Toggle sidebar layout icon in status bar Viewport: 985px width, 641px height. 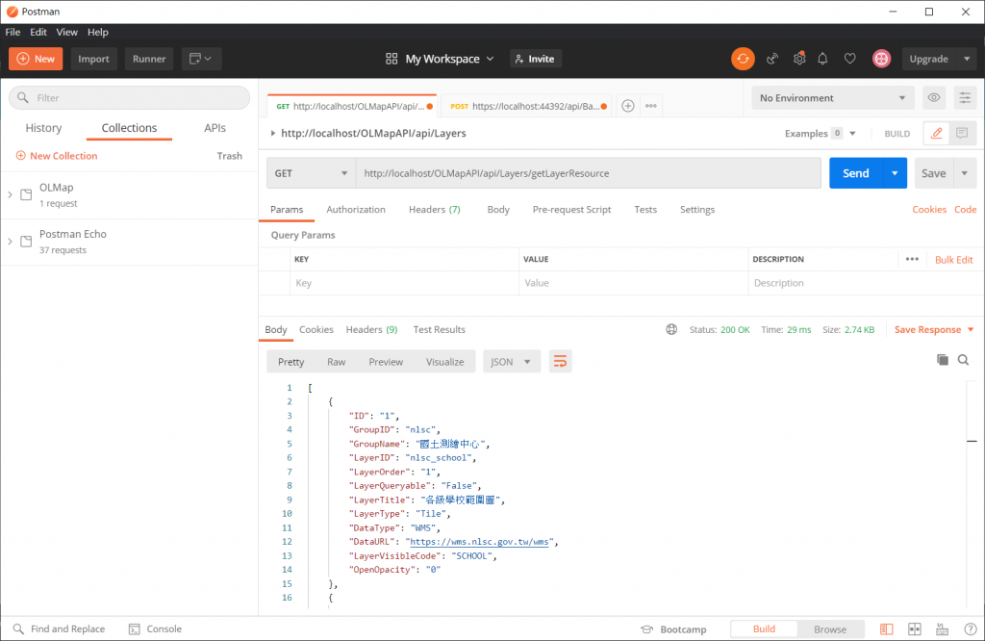tap(886, 629)
